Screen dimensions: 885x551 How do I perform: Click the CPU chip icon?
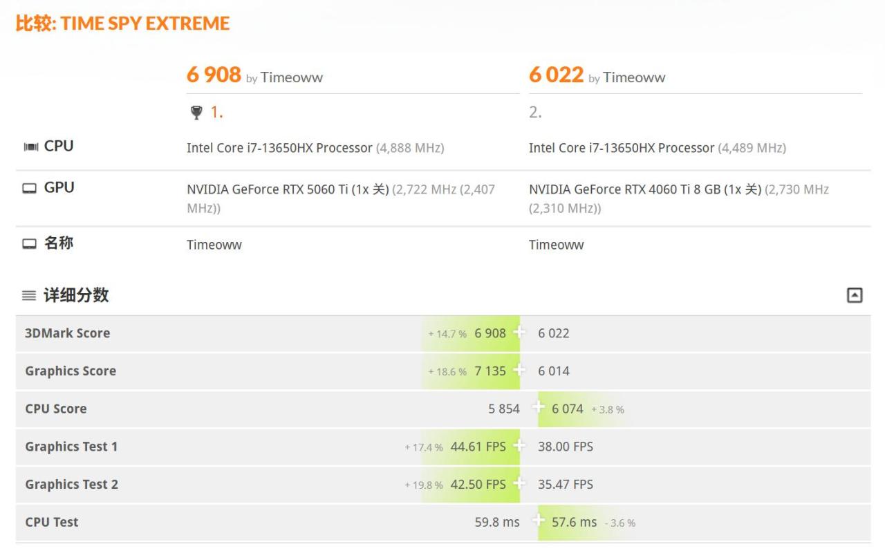pyautogui.click(x=30, y=147)
